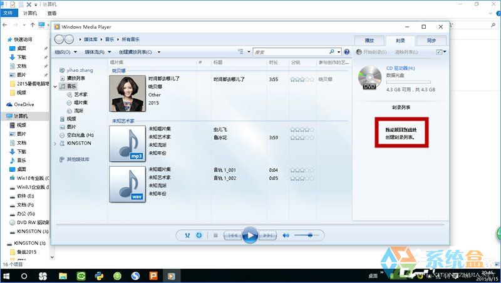Select 流派 under 音乐
The width and height of the screenshot is (501, 283).
(75, 111)
